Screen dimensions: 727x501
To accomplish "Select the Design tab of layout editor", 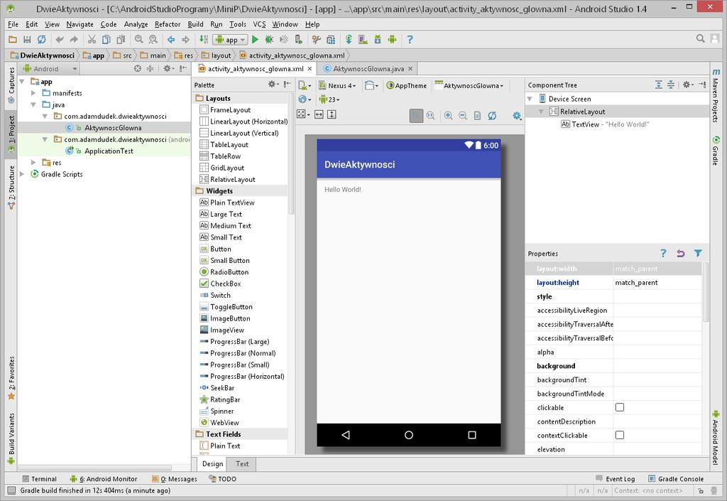I will [212, 463].
